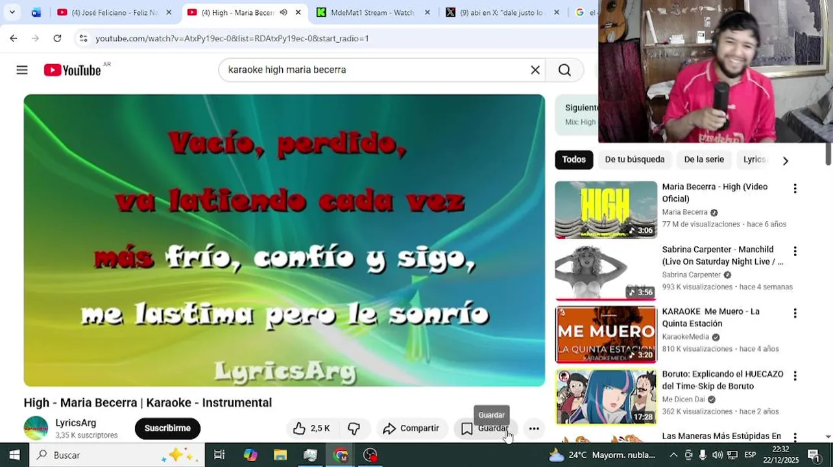Close the High - Maria Becerra tab

pos(298,12)
